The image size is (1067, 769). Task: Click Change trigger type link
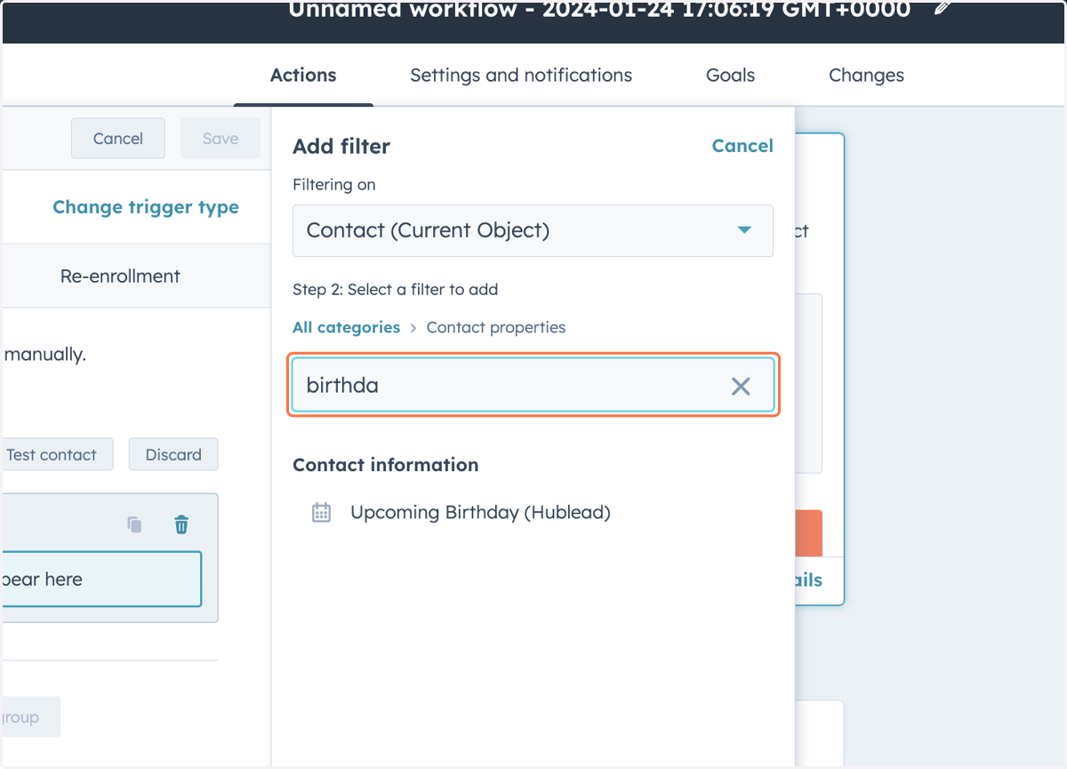[x=146, y=207]
